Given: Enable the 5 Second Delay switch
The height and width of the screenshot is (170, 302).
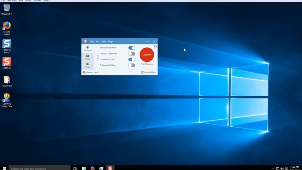Looking at the screenshot, I should click(132, 65).
